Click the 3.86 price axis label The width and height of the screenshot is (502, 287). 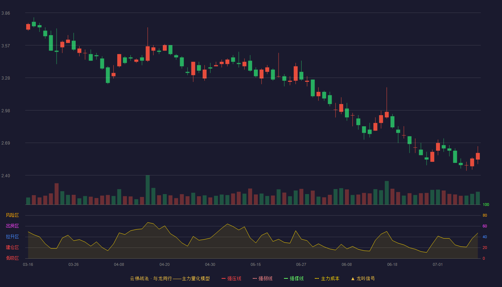point(6,13)
